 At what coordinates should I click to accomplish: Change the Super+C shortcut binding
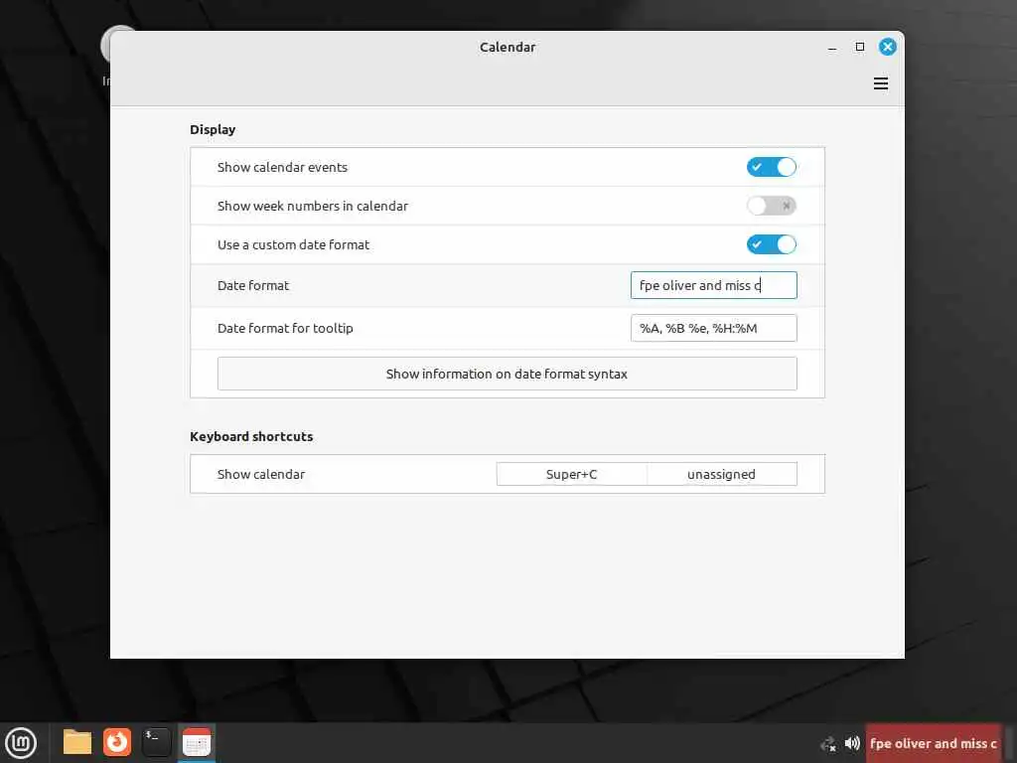click(571, 474)
